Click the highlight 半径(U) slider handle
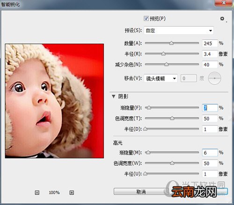 (x=145, y=174)
